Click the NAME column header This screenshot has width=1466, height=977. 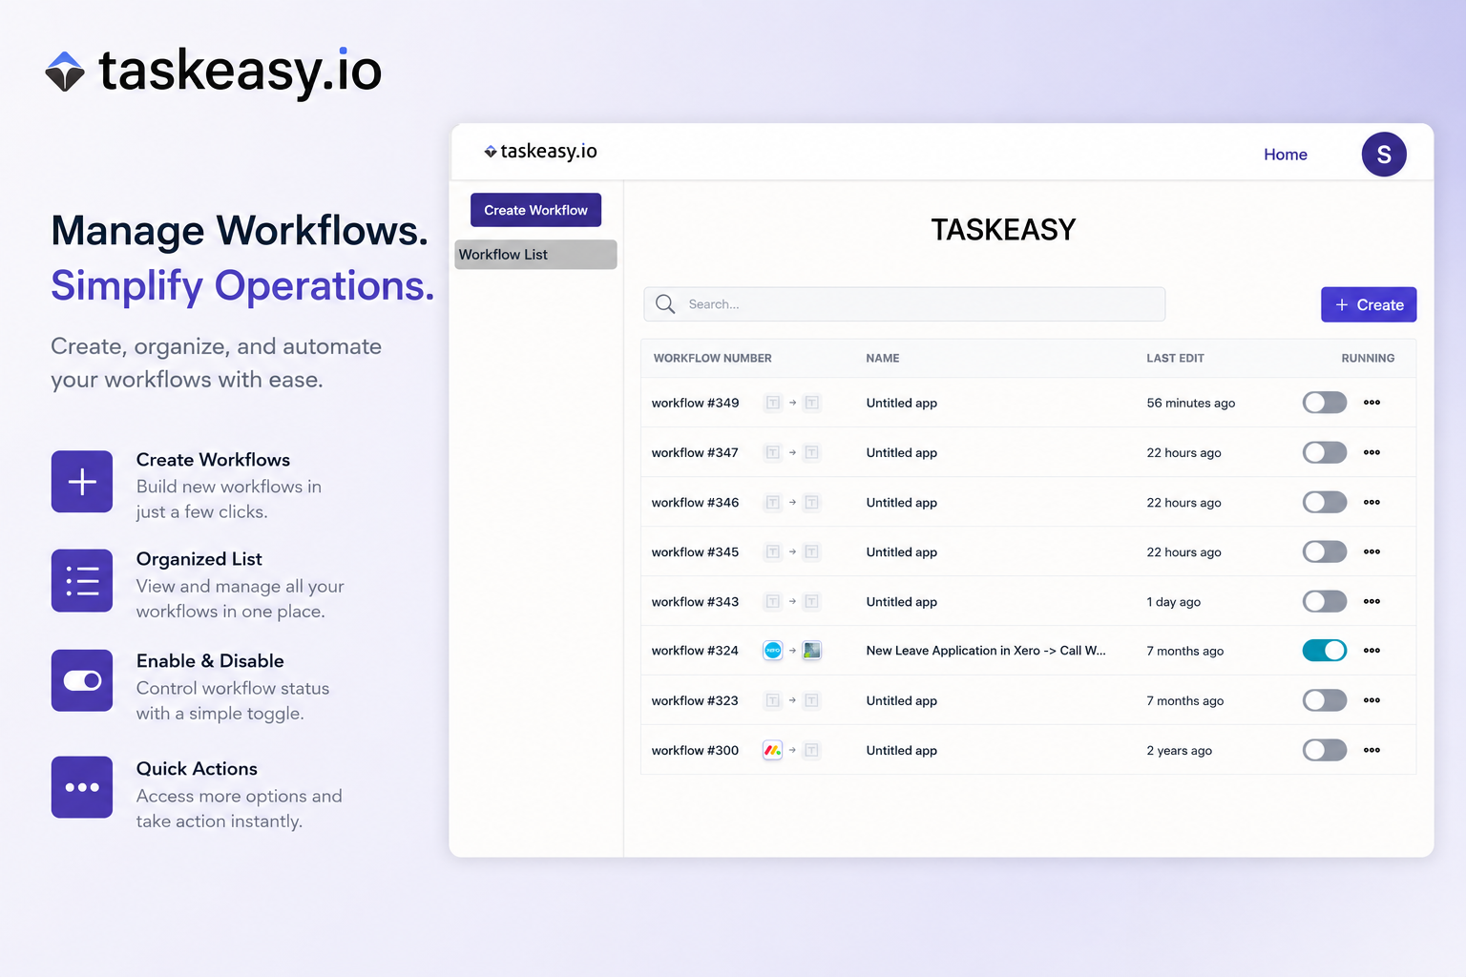pyautogui.click(x=883, y=359)
